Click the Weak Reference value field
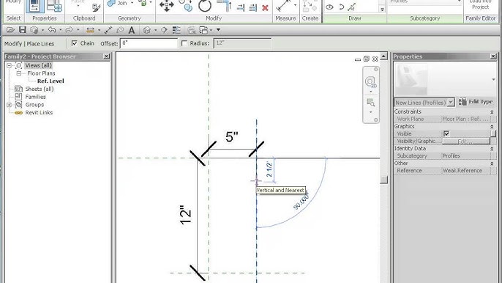Screen dimensions: 502x283 [x=466, y=170]
